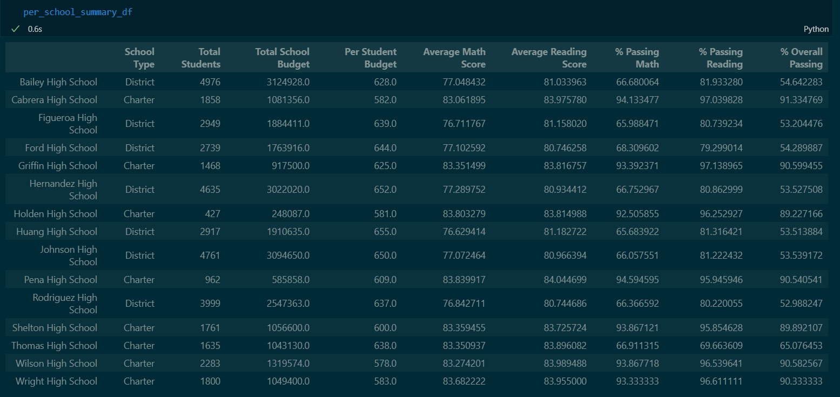Click the Per Student Budget column header
This screenshot has width=840, height=397.
coord(371,57)
